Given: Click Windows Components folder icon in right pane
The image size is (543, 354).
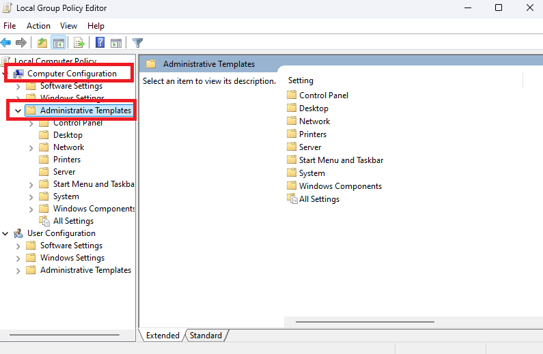Looking at the screenshot, I should (292, 186).
